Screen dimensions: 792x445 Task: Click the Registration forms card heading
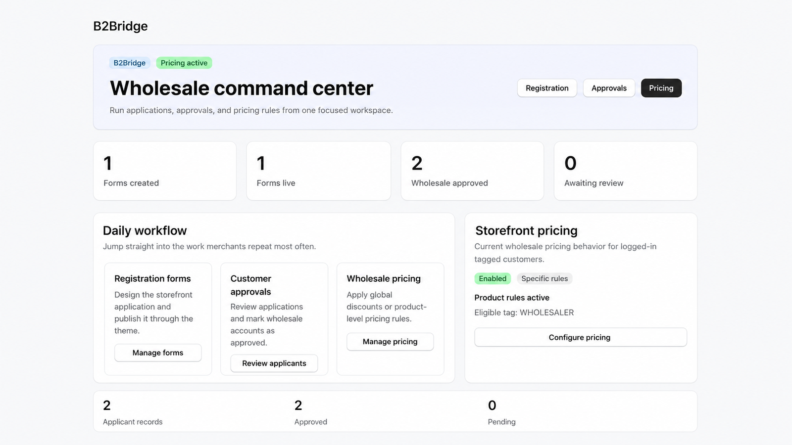[x=152, y=279]
